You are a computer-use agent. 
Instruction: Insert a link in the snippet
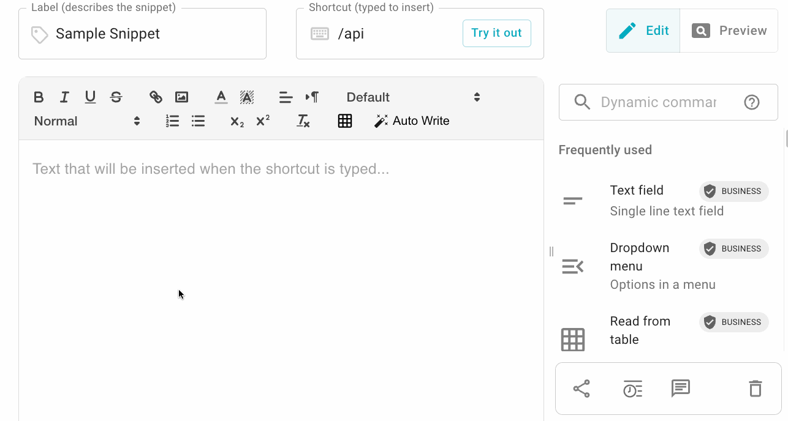[156, 97]
